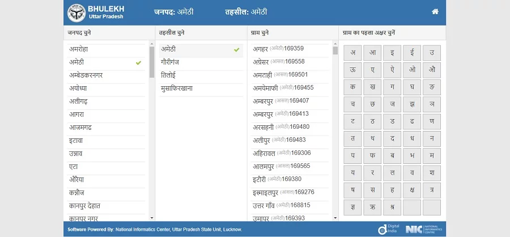Image resolution: width=510 pixels, height=237 pixels.
Task: Choose the letter र tile
Action: coord(372,173)
